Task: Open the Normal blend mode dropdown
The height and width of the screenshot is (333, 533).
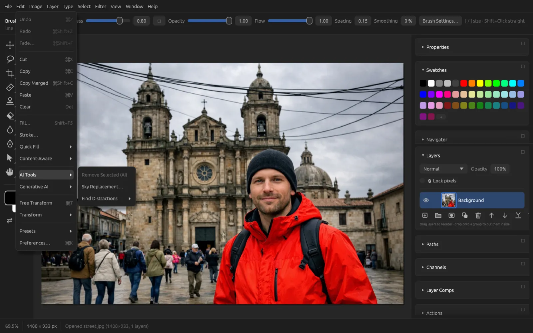Action: tap(443, 169)
